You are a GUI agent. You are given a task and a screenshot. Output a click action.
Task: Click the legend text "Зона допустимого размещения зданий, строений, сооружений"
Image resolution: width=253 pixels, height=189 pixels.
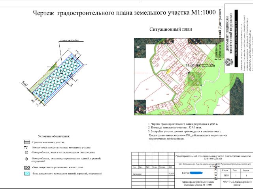(67, 174)
